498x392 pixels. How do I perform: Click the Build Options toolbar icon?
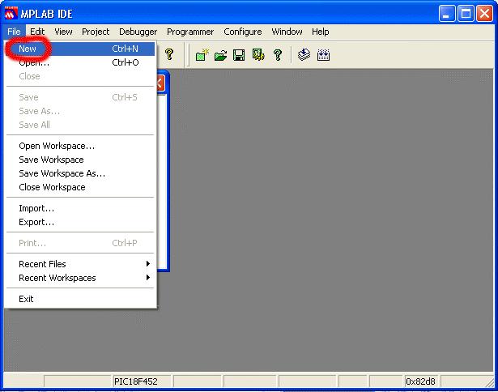pyautogui.click(x=258, y=55)
